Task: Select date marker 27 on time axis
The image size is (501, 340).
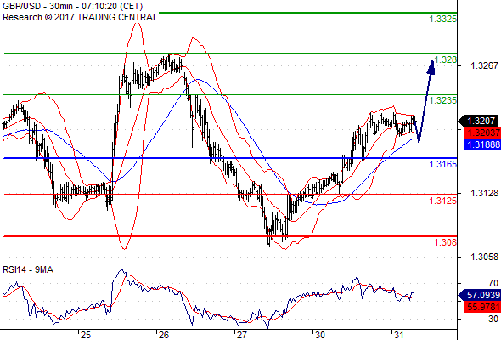Action: [241, 335]
